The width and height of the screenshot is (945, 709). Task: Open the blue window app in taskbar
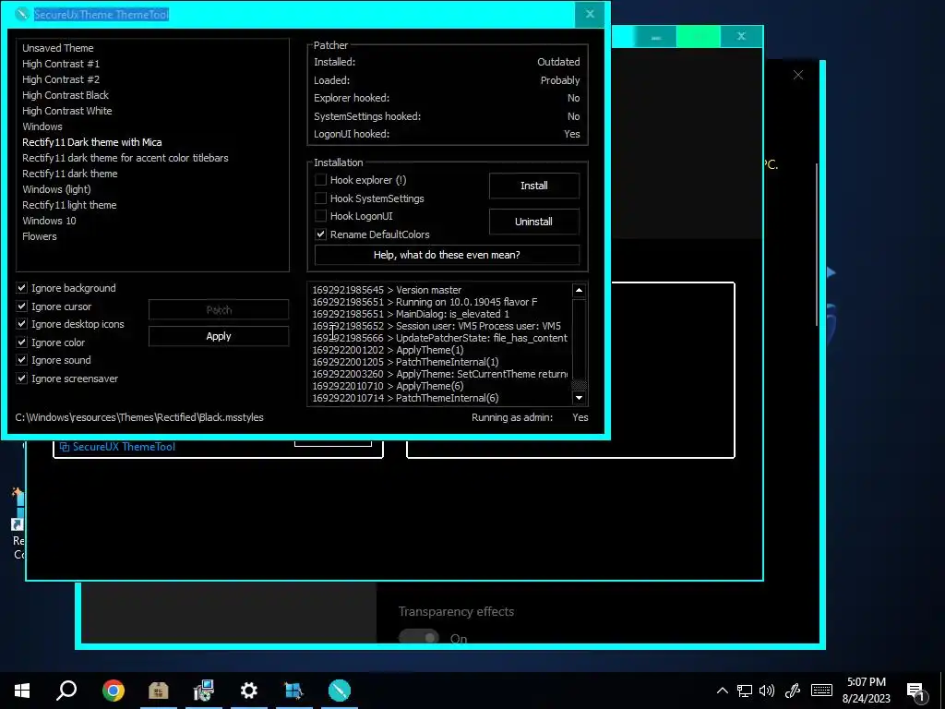(294, 691)
